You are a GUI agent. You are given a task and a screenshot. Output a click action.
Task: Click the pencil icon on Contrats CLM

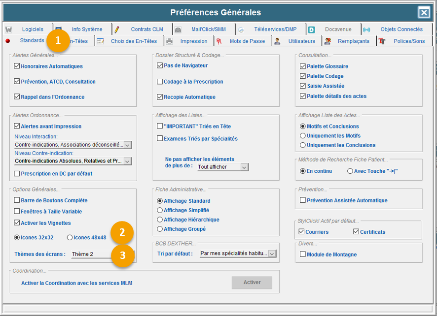point(116,30)
